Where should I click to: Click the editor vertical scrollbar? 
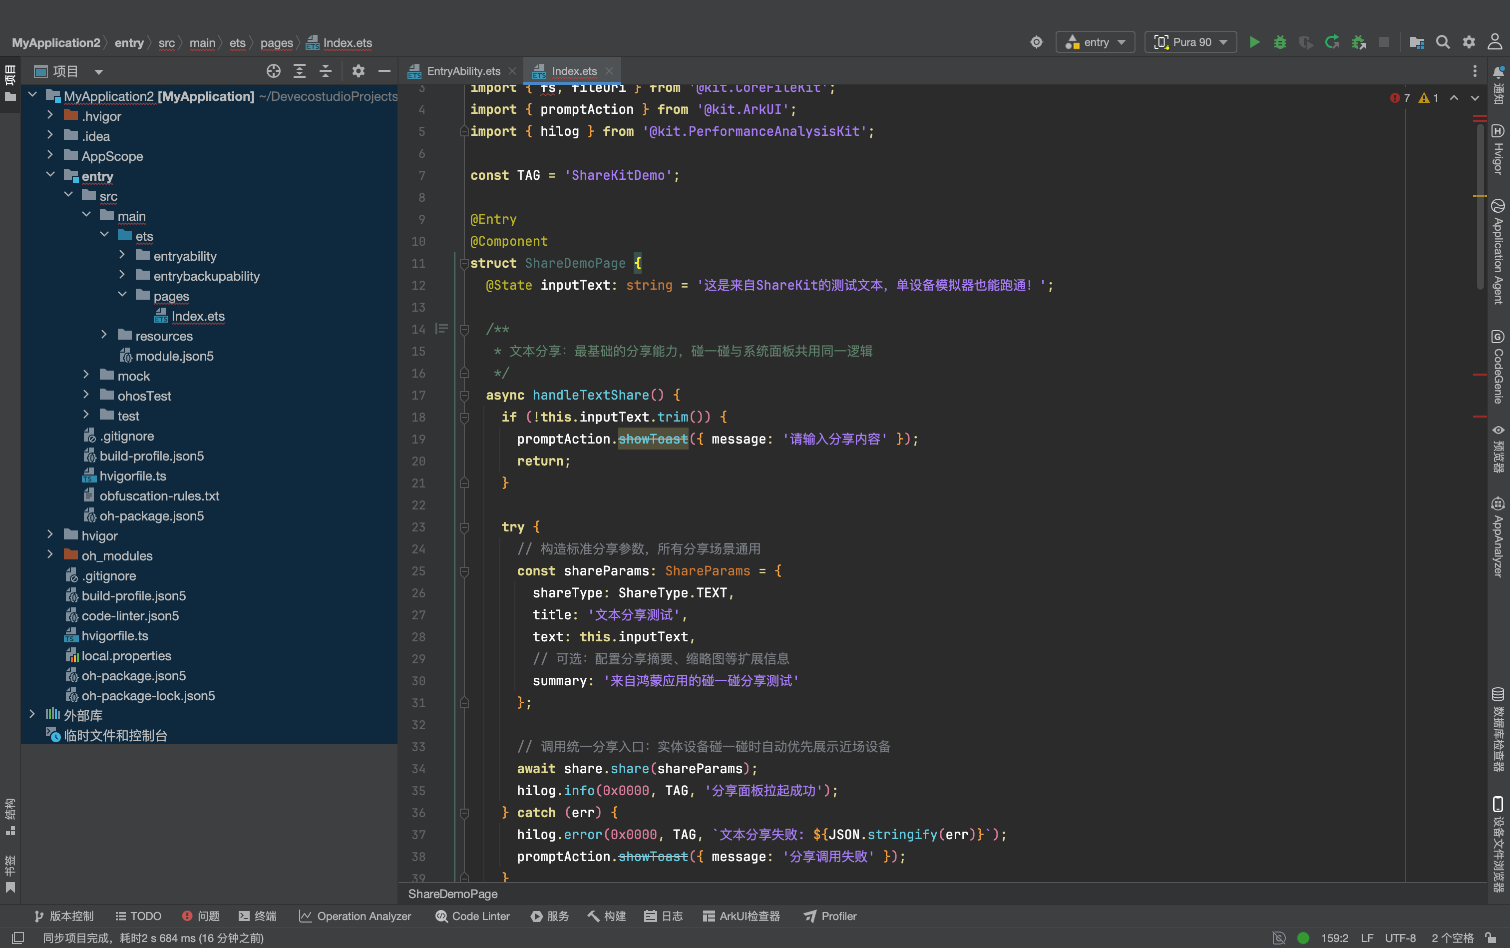tap(1480, 207)
